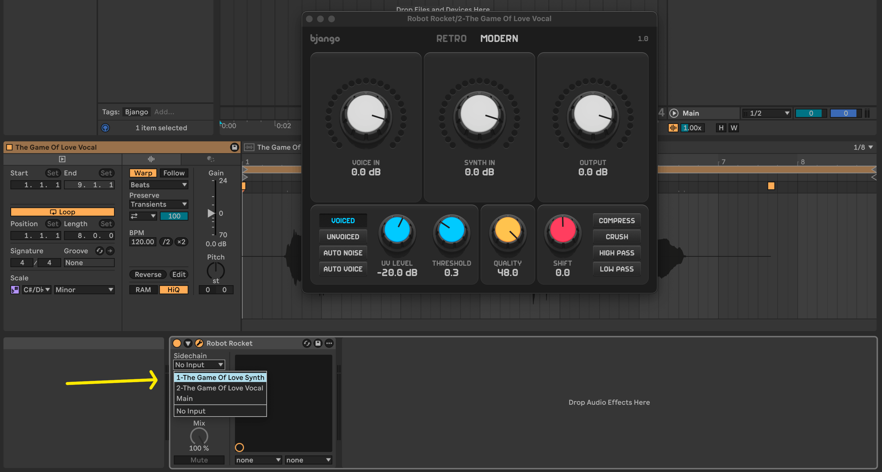
Task: Click the preview headphone icon in browser
Action: [105, 128]
